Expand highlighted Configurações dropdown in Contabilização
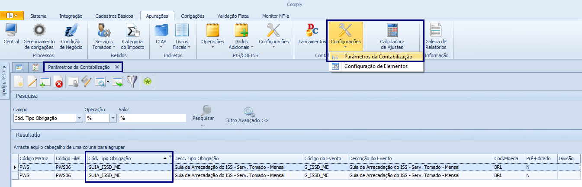 click(345, 36)
